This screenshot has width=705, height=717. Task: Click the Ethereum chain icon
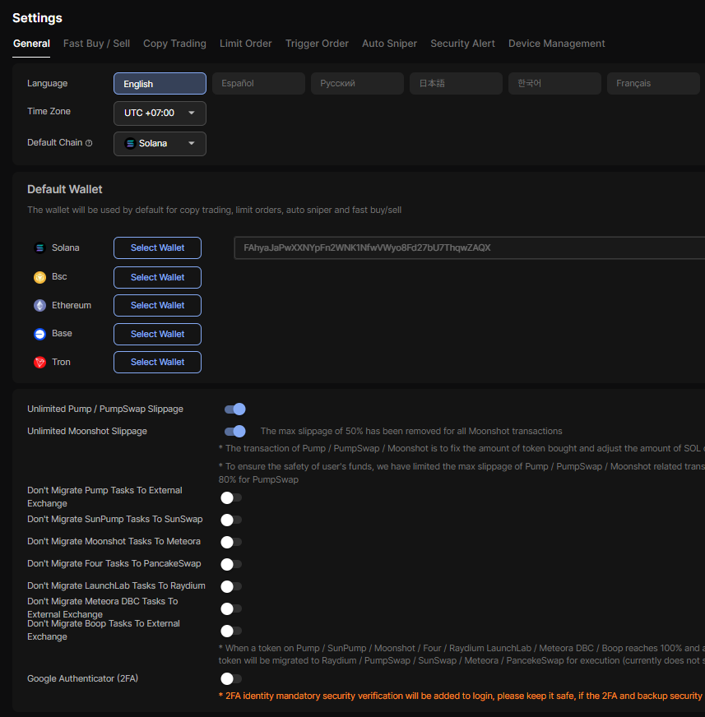[39, 305]
